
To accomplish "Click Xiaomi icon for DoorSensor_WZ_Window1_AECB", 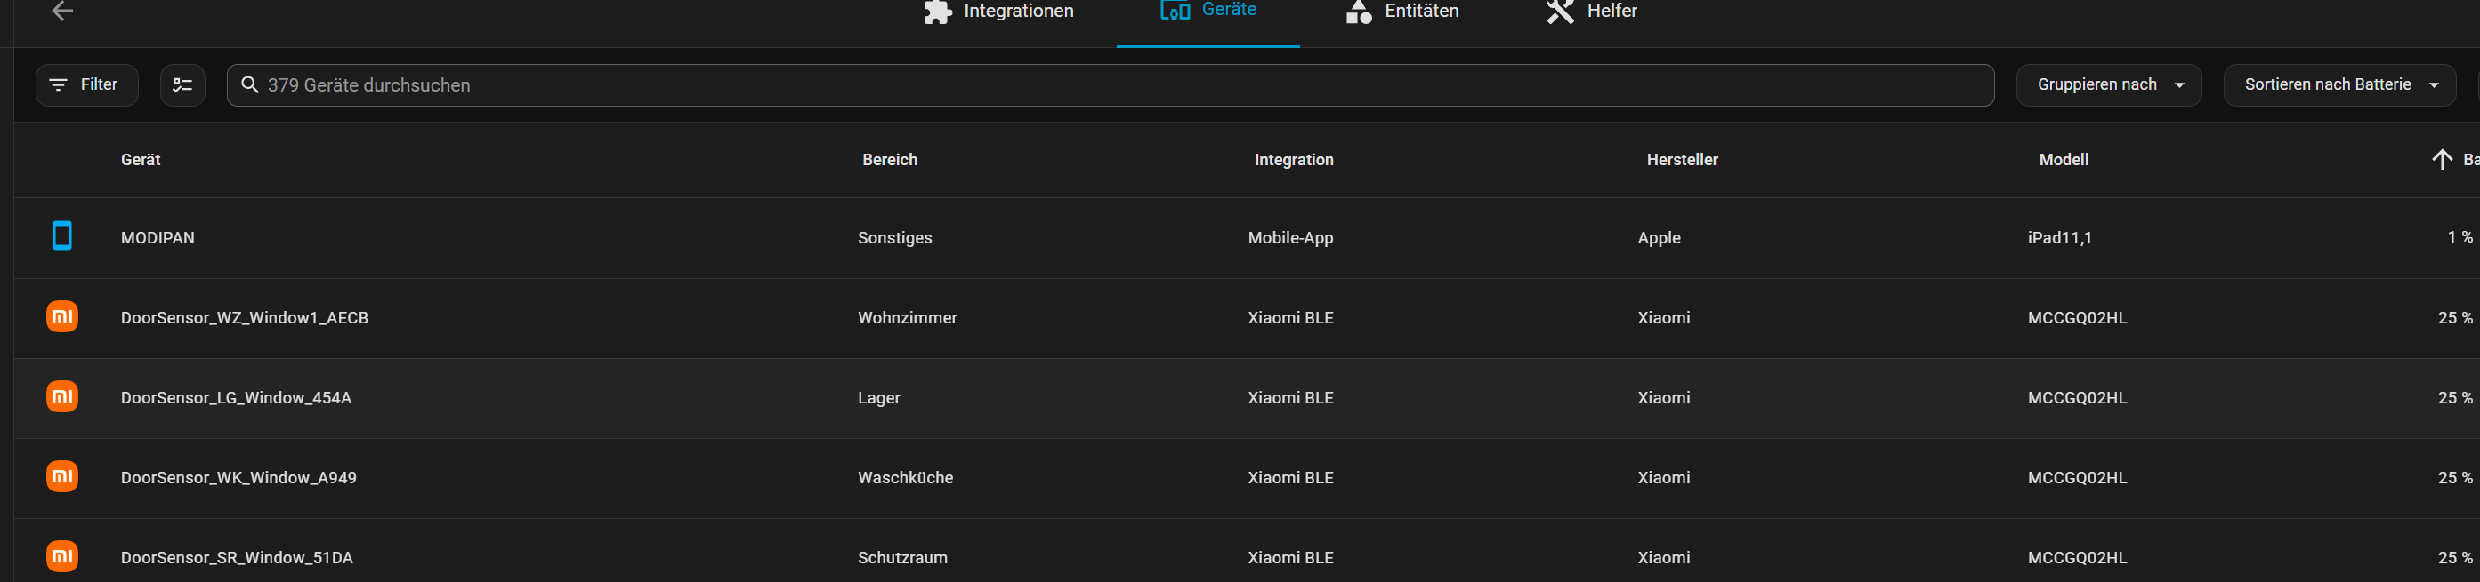I will click(x=62, y=316).
